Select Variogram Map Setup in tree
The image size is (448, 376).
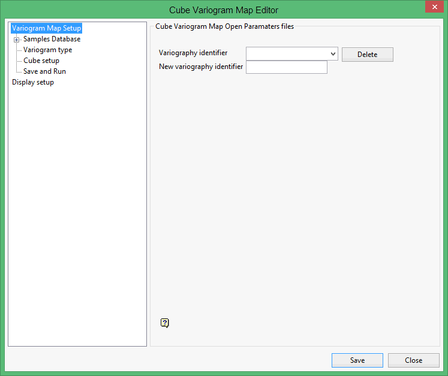[46, 28]
